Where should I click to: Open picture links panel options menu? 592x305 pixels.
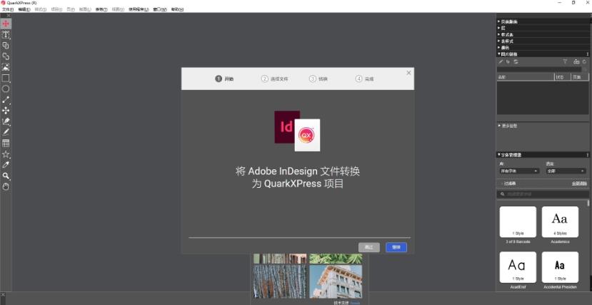(x=588, y=54)
